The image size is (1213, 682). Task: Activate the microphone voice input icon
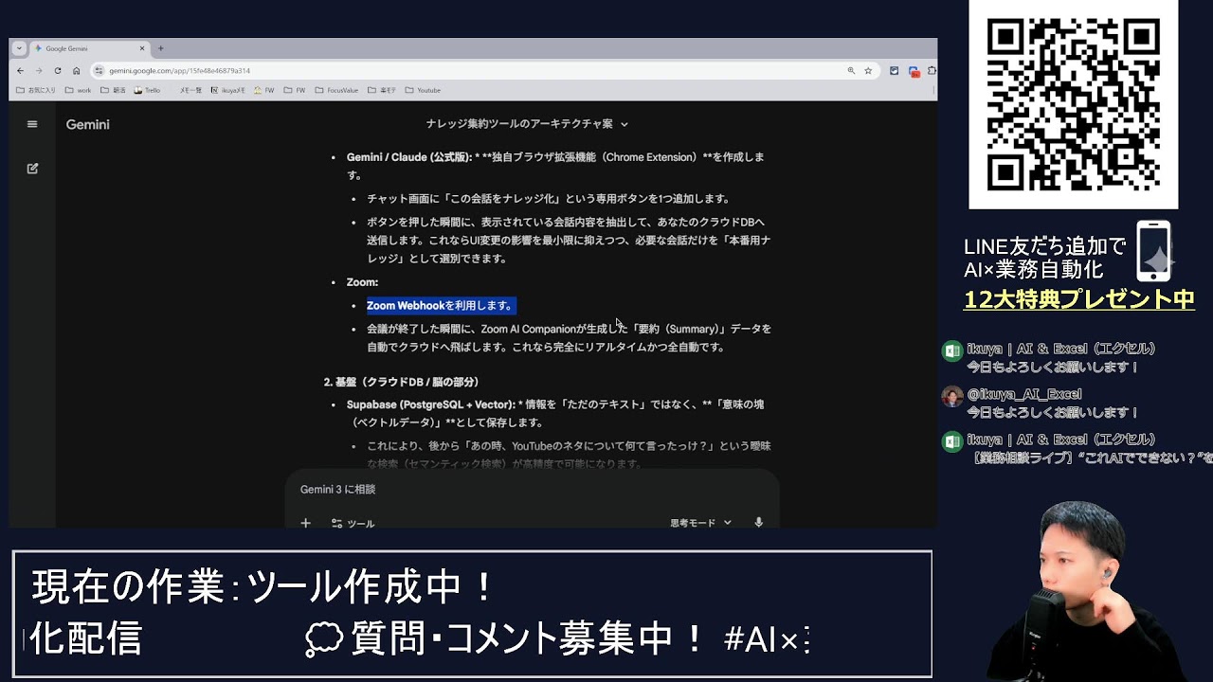click(x=758, y=523)
